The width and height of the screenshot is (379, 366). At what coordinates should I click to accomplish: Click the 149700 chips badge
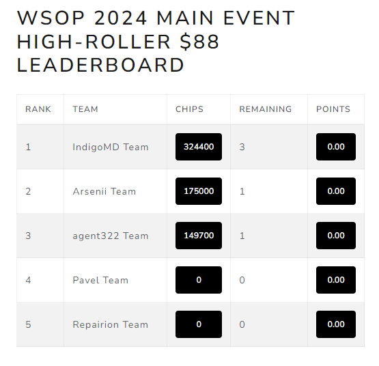coord(199,236)
